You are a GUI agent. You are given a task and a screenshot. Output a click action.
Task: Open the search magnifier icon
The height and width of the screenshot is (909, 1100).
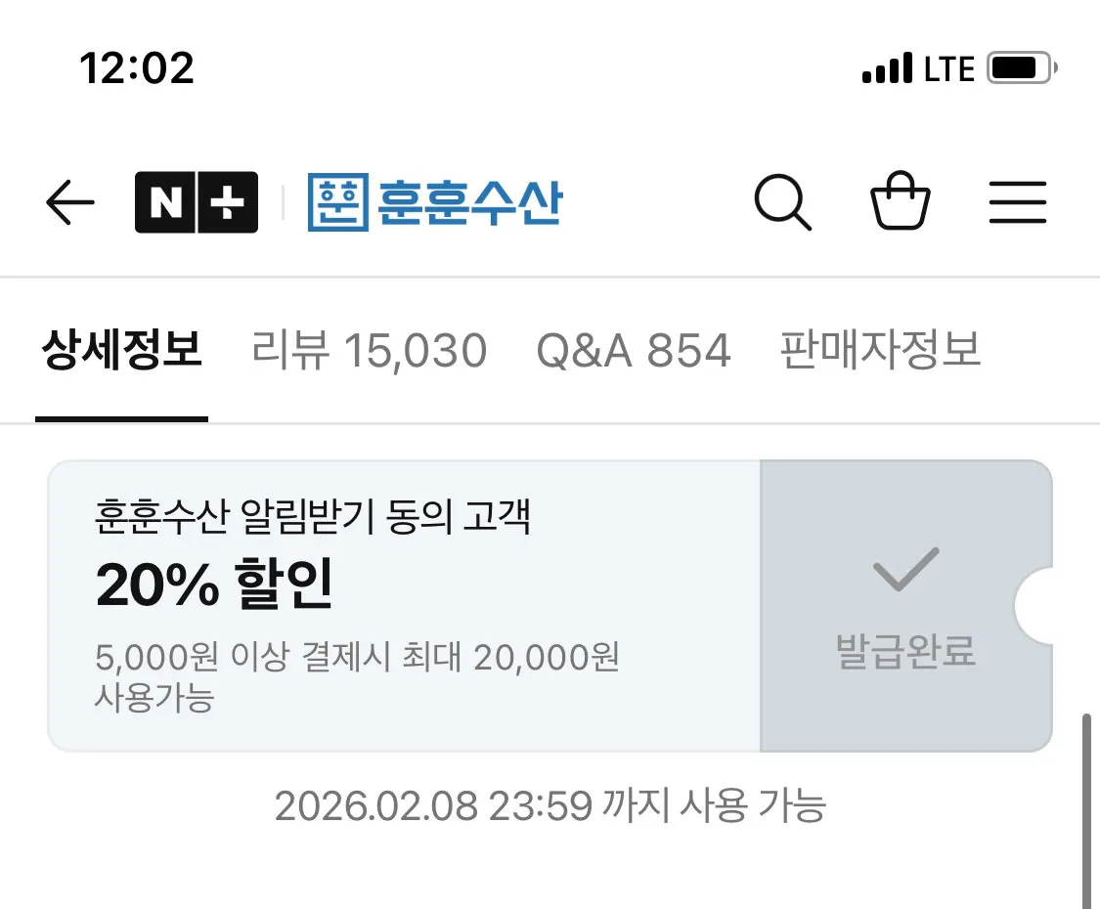pos(782,203)
